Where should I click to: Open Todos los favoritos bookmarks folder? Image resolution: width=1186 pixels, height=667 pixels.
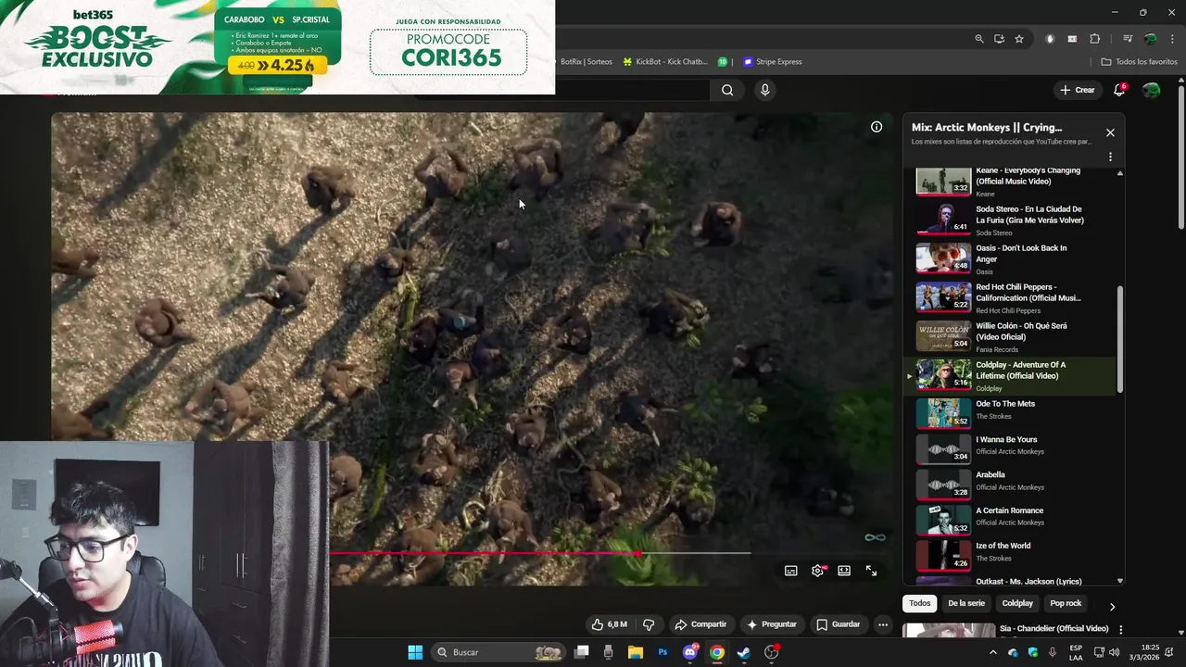click(1139, 62)
